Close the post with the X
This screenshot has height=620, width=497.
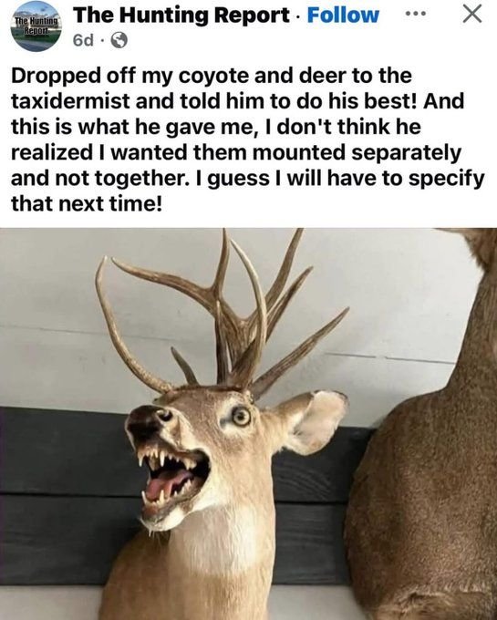(472, 15)
